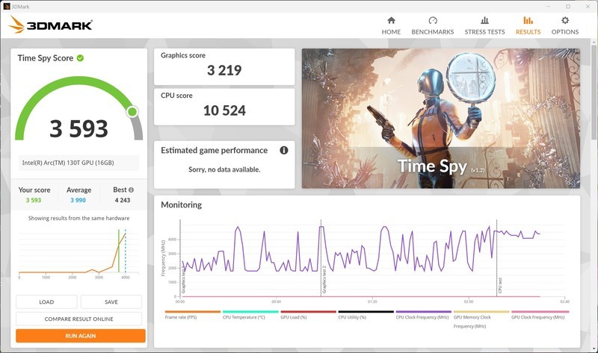Click the green validation checkmark beside Time Spy Score
This screenshot has height=353, width=598.
[80, 58]
